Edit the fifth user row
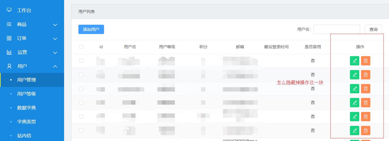The image size is (389, 141). coord(355,117)
